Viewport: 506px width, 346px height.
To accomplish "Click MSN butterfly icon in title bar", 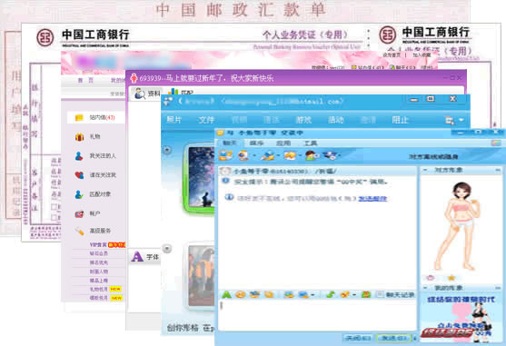I will click(x=168, y=101).
